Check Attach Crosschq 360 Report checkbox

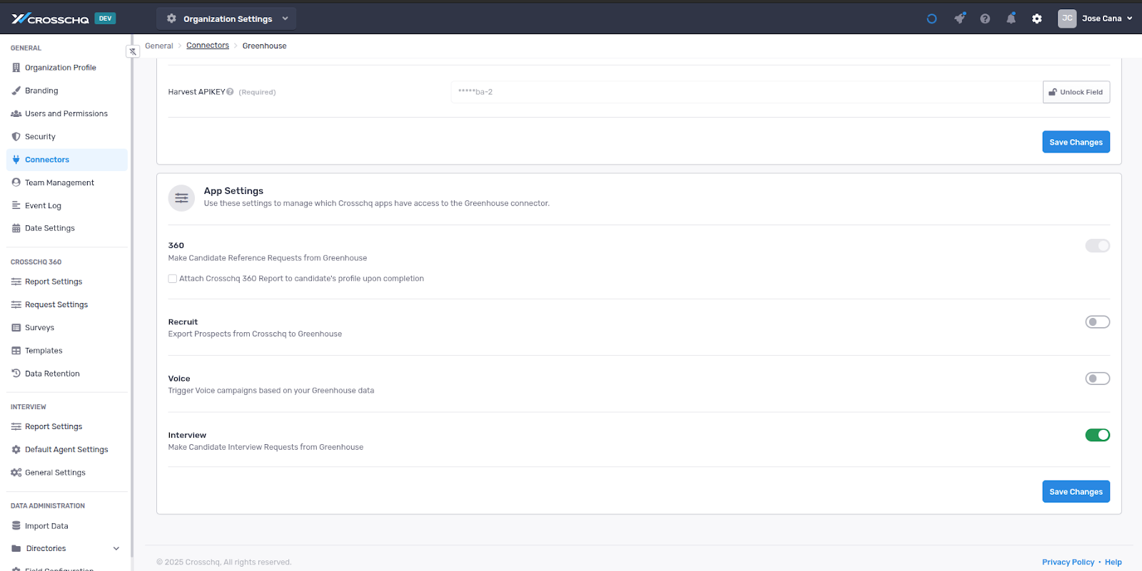[x=173, y=279]
